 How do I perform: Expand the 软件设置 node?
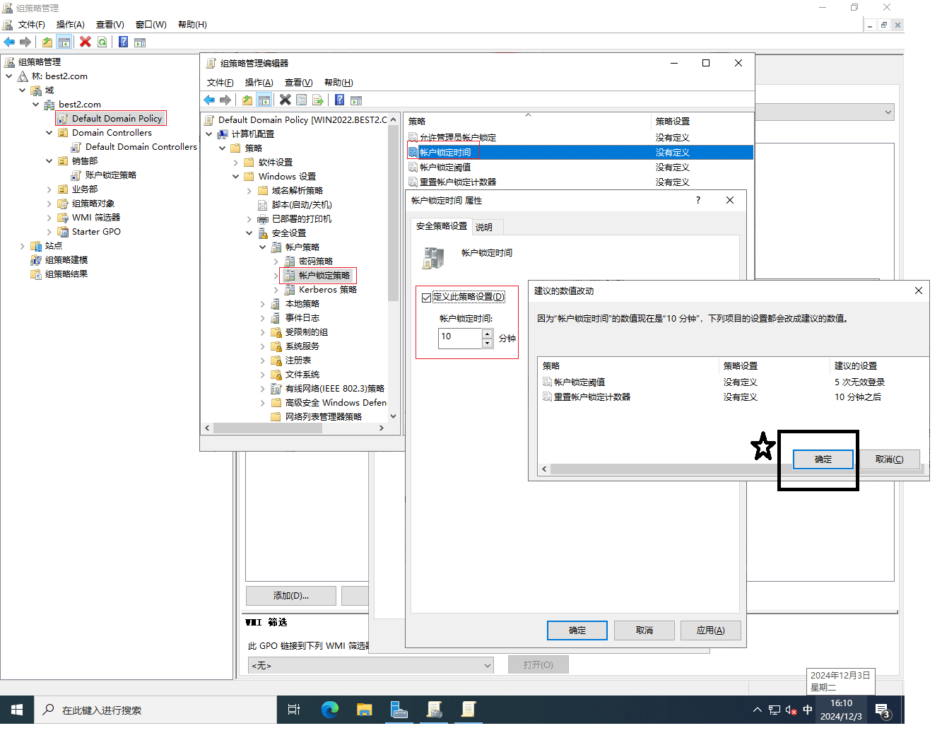tap(236, 163)
